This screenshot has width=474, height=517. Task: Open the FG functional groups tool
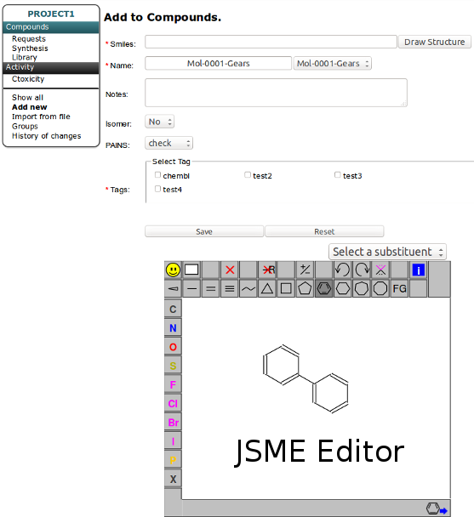click(x=399, y=289)
